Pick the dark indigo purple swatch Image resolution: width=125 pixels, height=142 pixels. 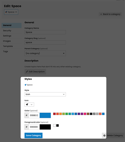79,114
